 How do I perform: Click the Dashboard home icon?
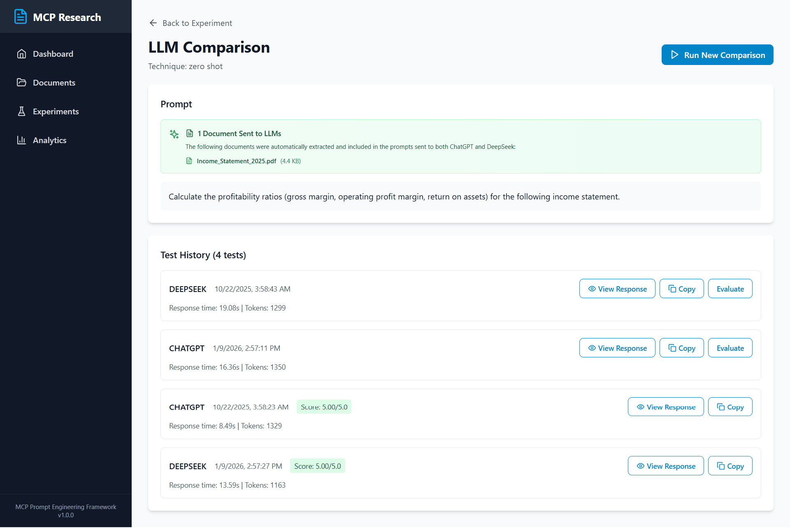[21, 54]
